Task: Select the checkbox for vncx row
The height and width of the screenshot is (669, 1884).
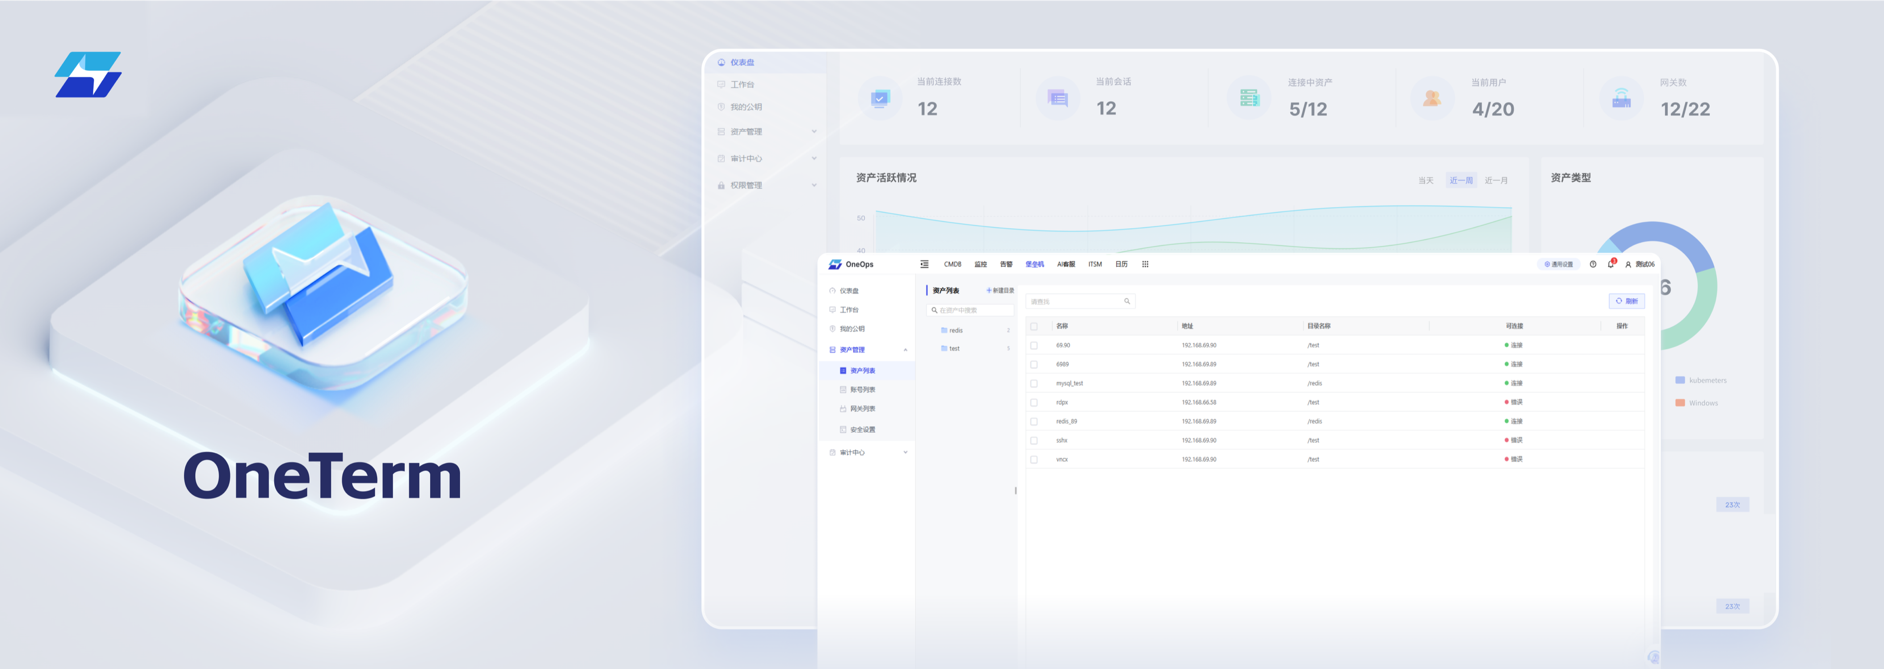Action: pyautogui.click(x=1034, y=459)
